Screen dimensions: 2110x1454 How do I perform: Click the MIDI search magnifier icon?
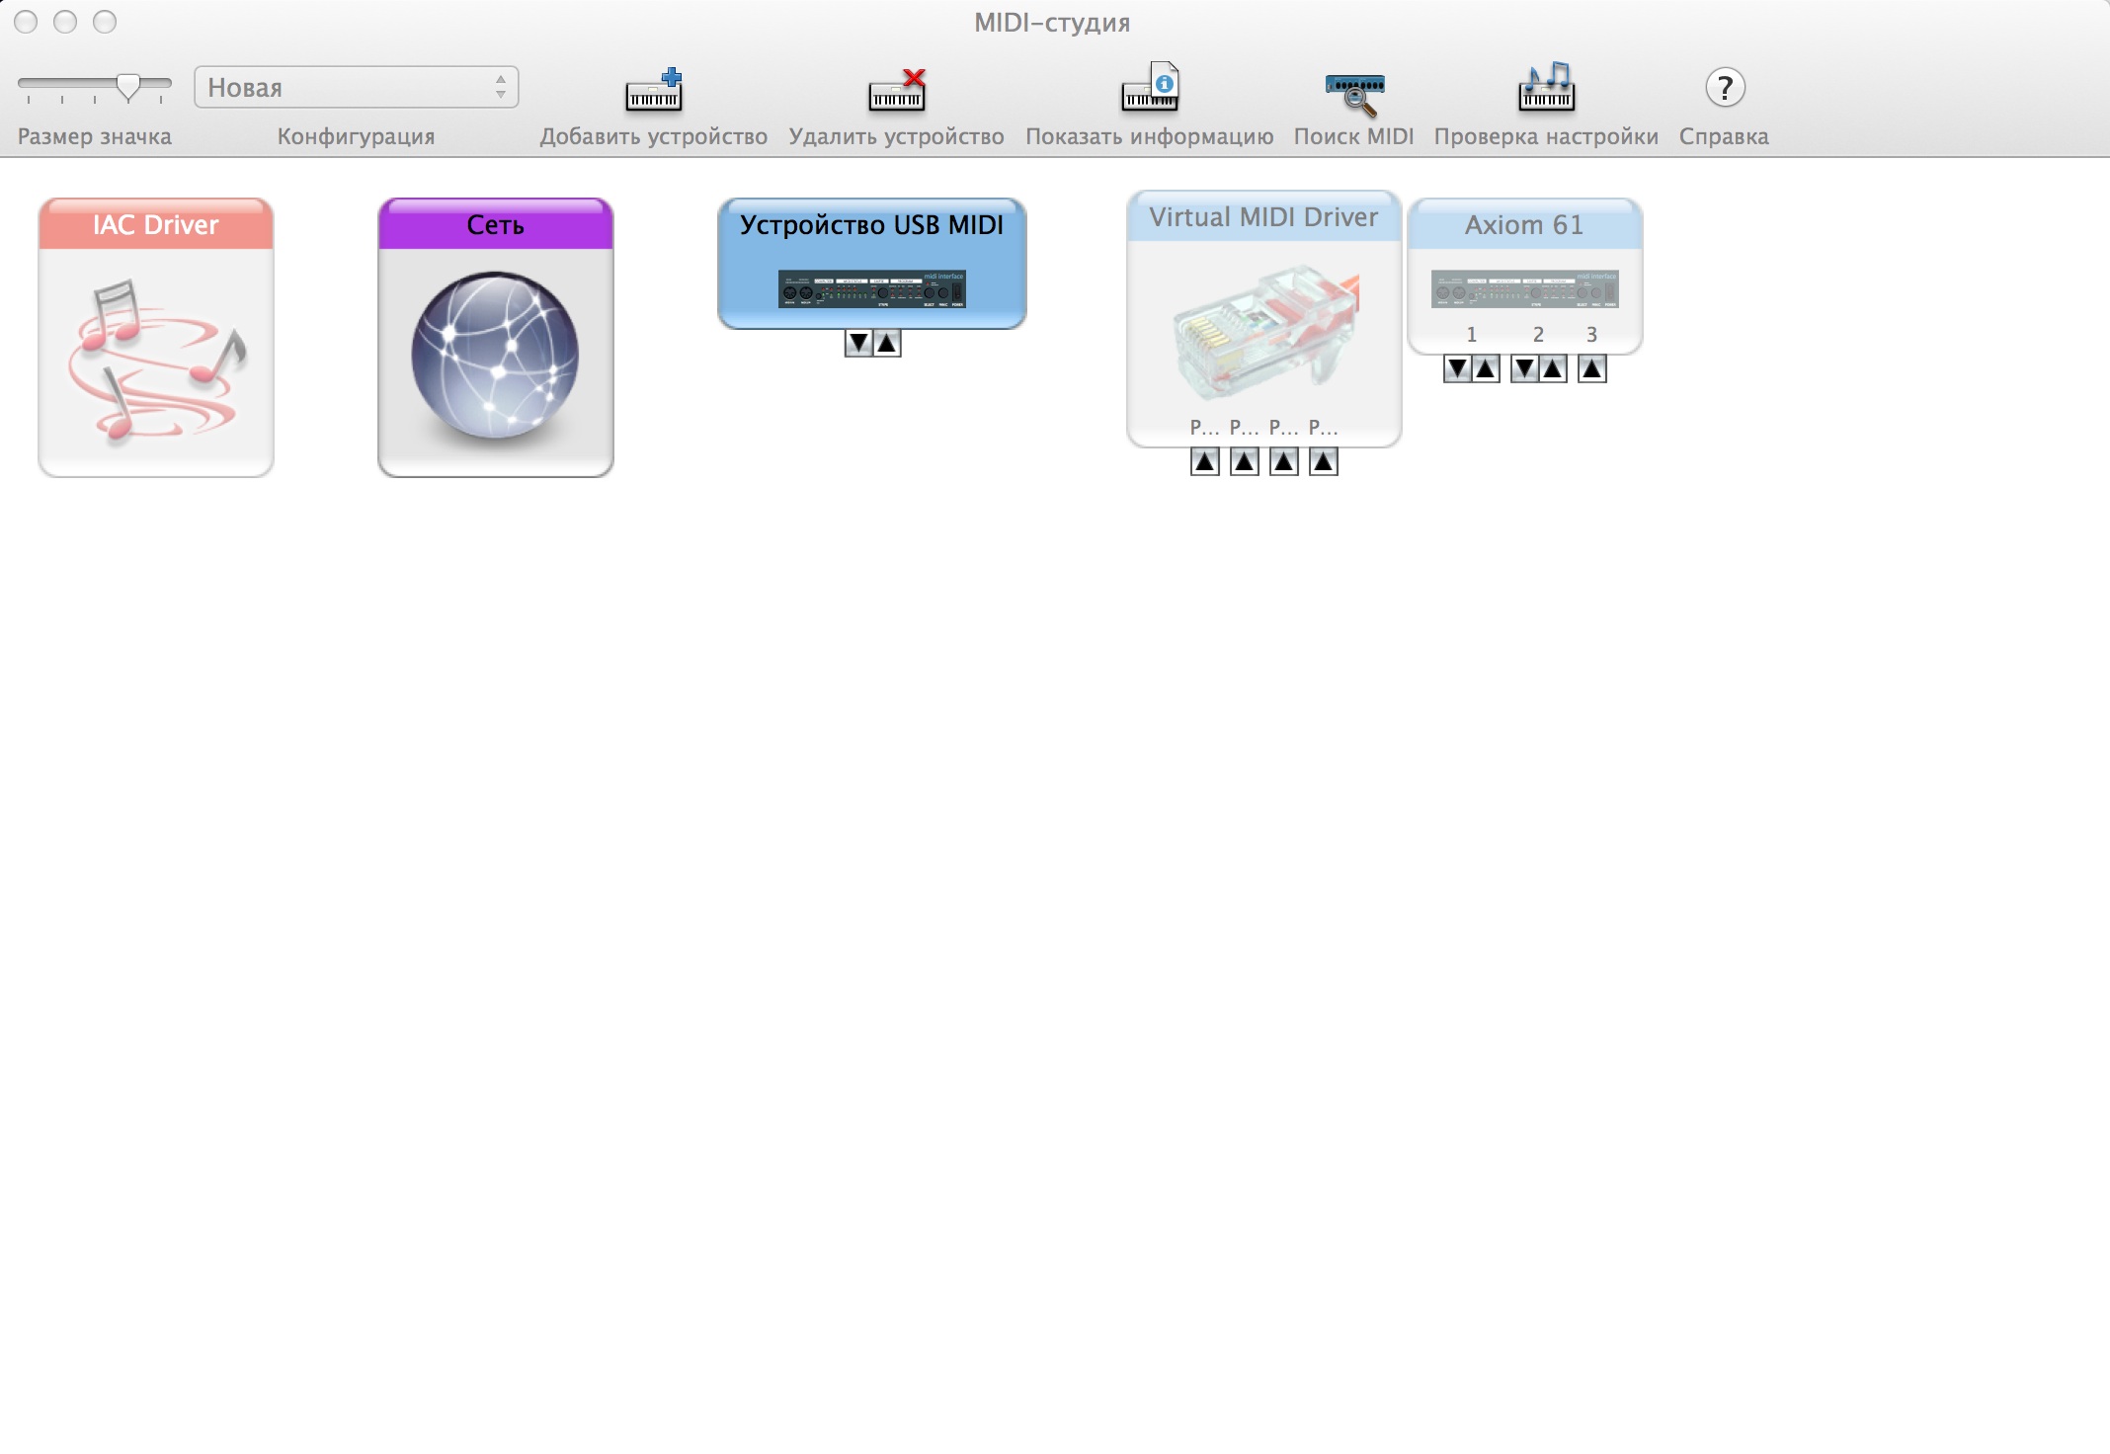(1354, 94)
